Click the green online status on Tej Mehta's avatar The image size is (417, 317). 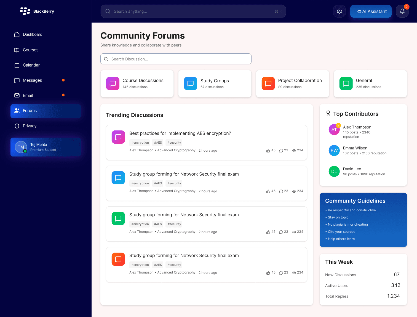25,151
